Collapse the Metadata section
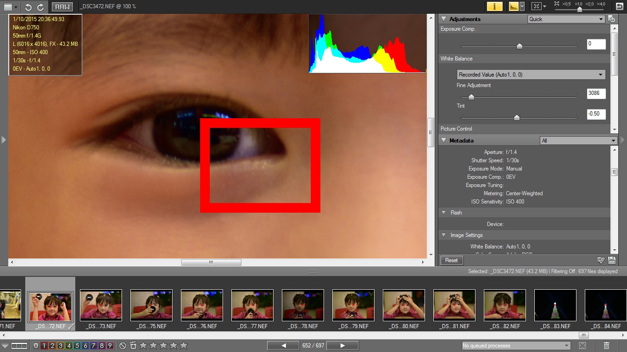Image resolution: width=627 pixels, height=352 pixels. [444, 141]
